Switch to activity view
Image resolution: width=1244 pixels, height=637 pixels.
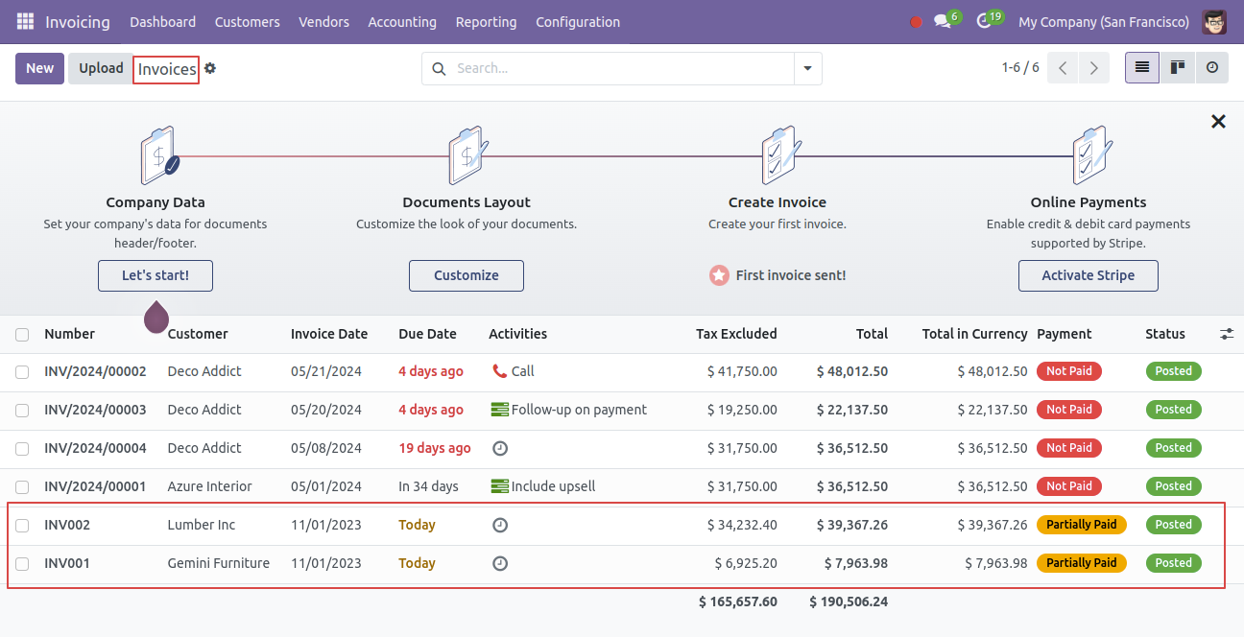(x=1212, y=68)
